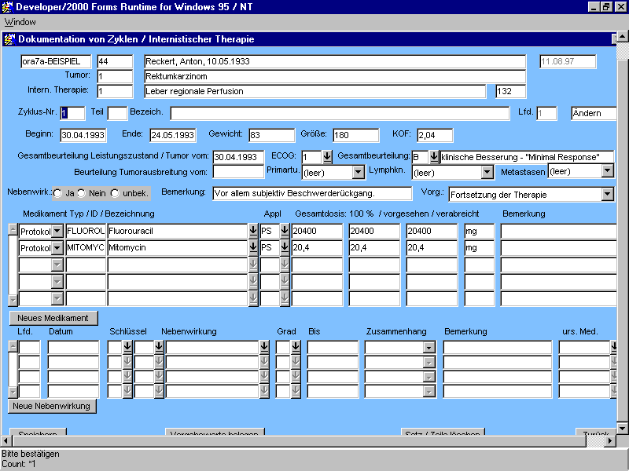Open the value list arrow beside Mitomycin
This screenshot has width=629, height=471.
tap(253, 248)
